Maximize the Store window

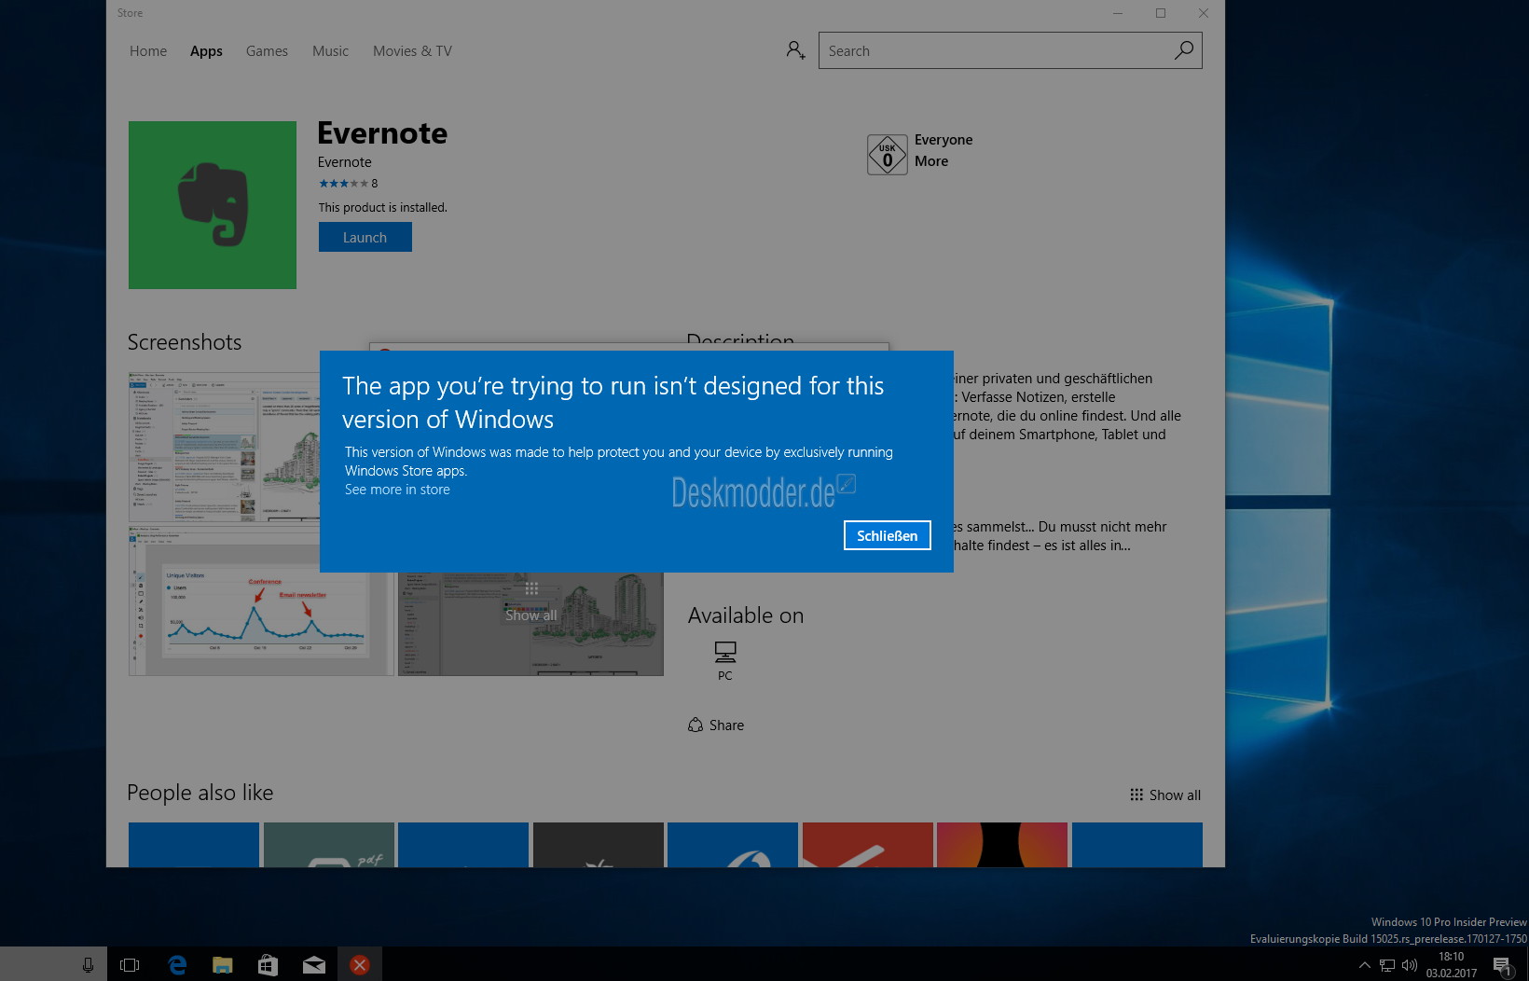click(x=1161, y=13)
